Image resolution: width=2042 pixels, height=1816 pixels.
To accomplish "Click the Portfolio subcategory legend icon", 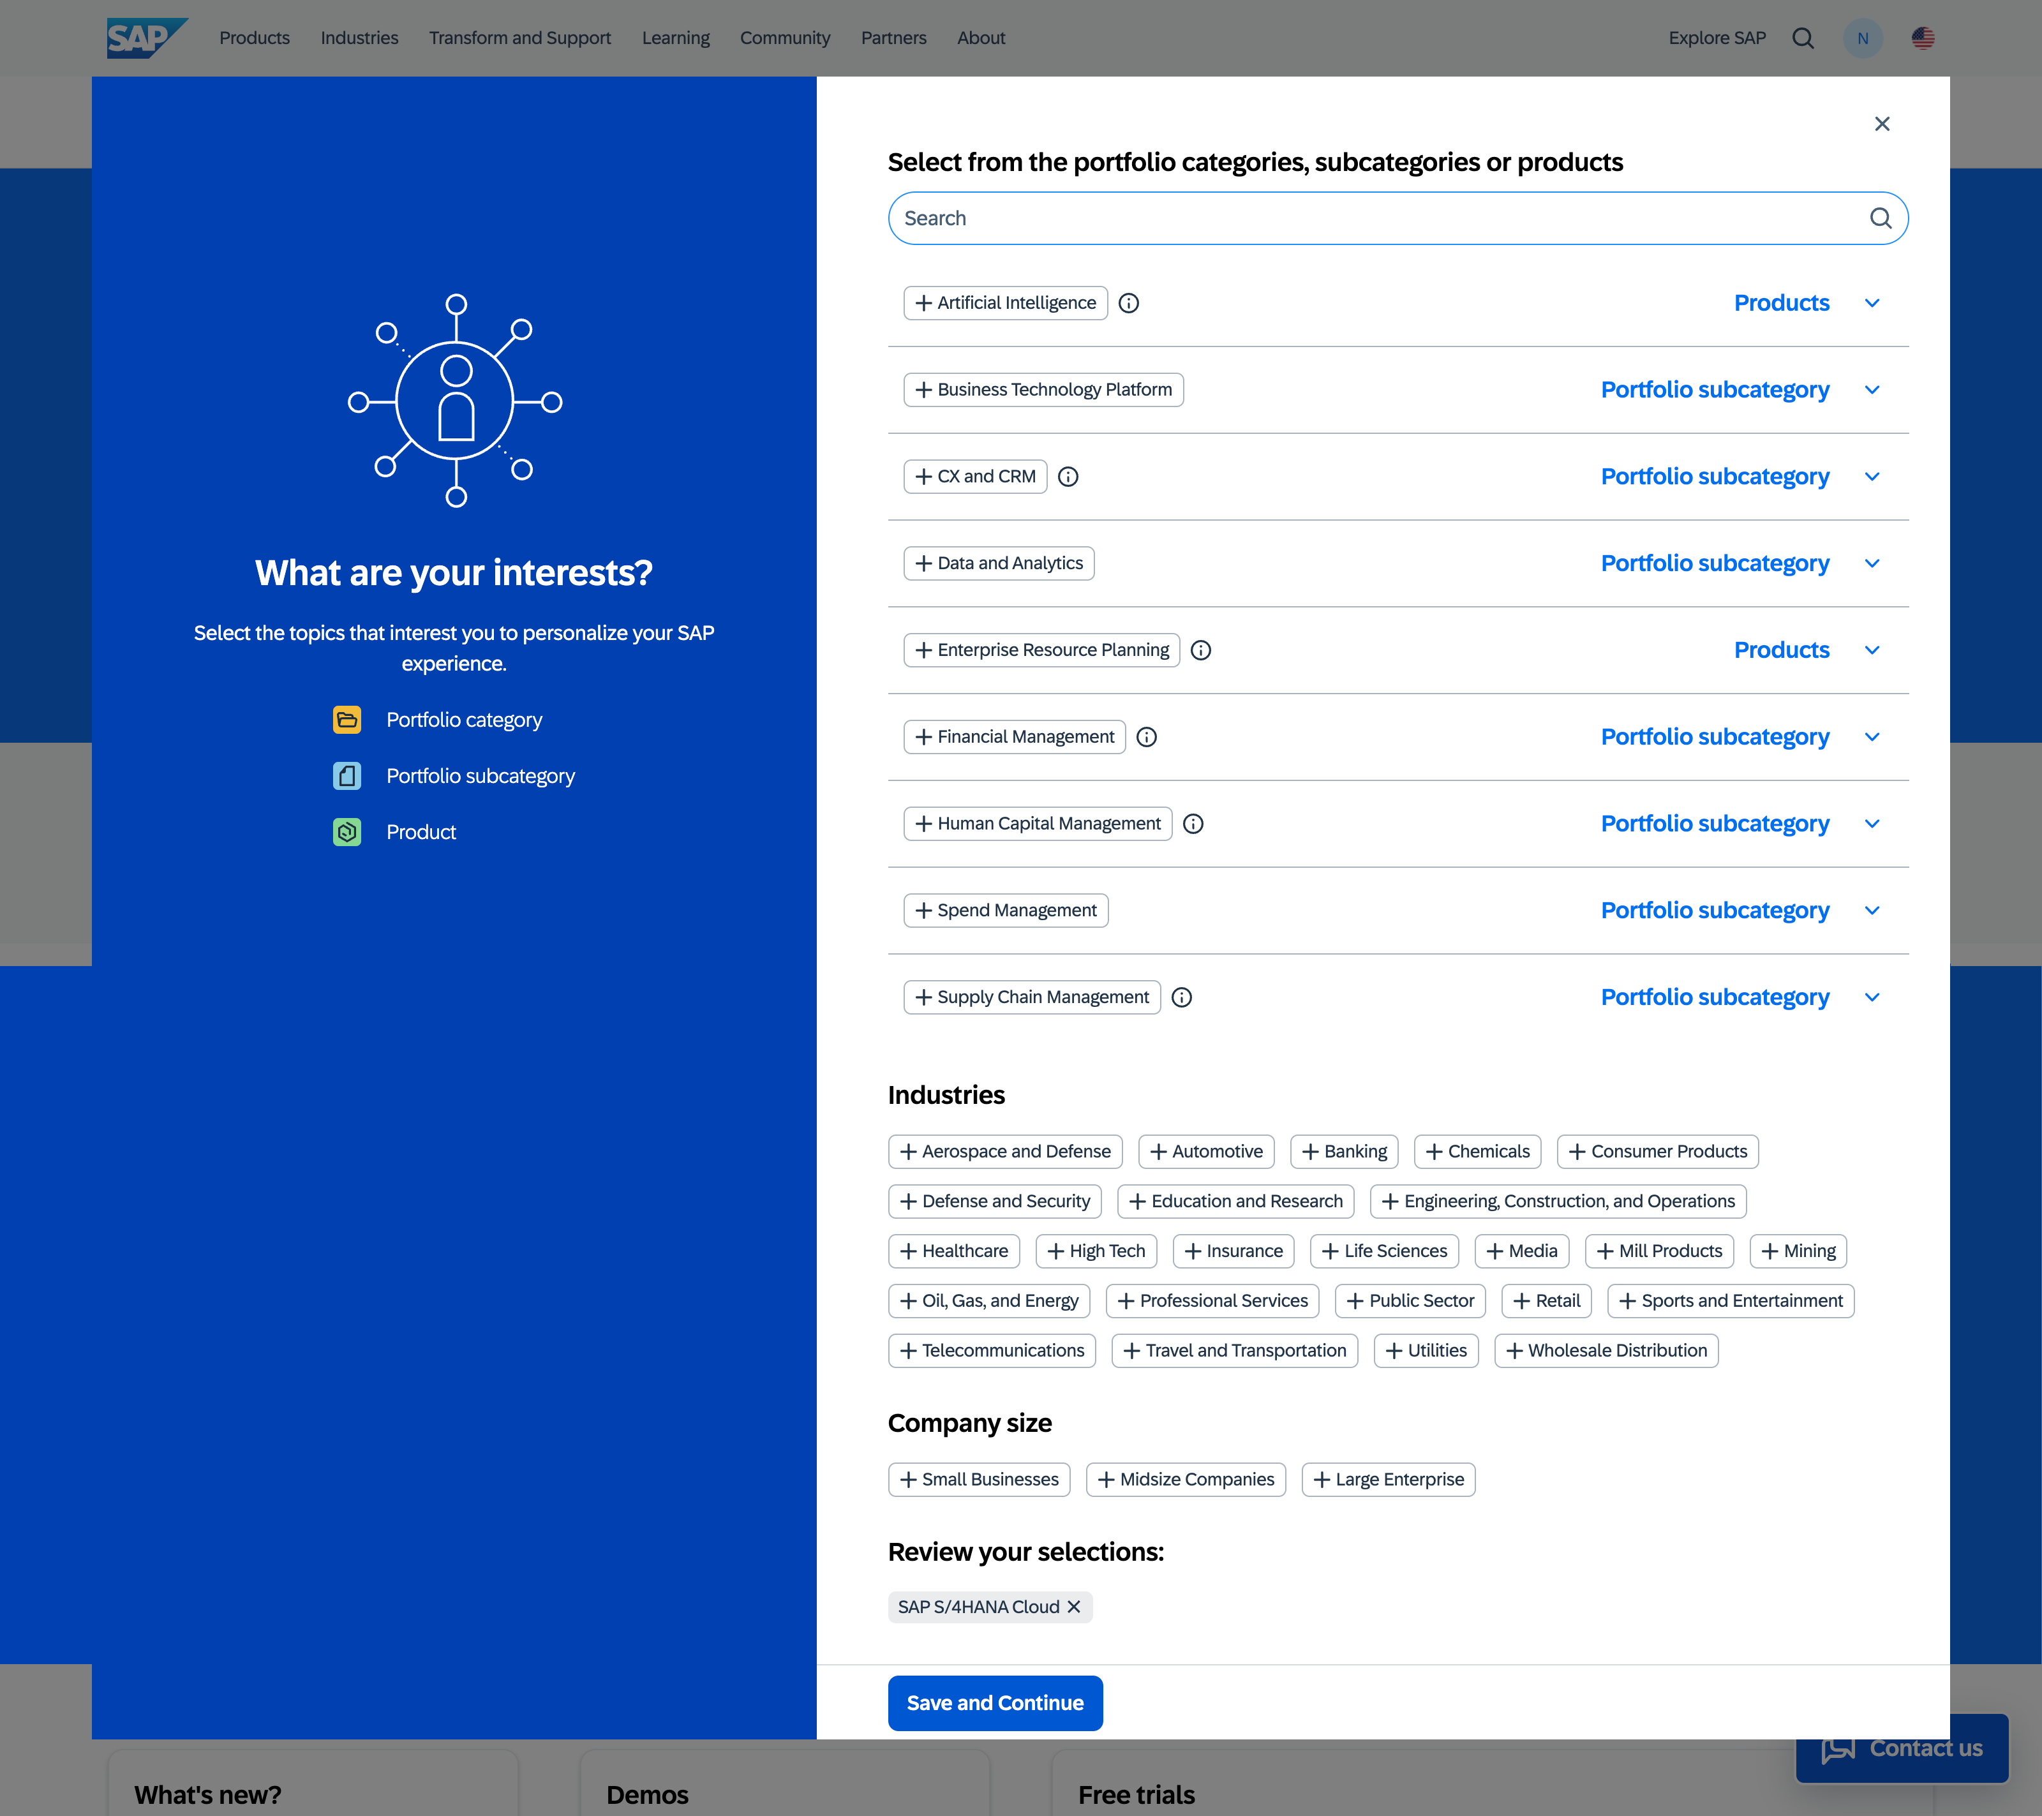I will (347, 776).
